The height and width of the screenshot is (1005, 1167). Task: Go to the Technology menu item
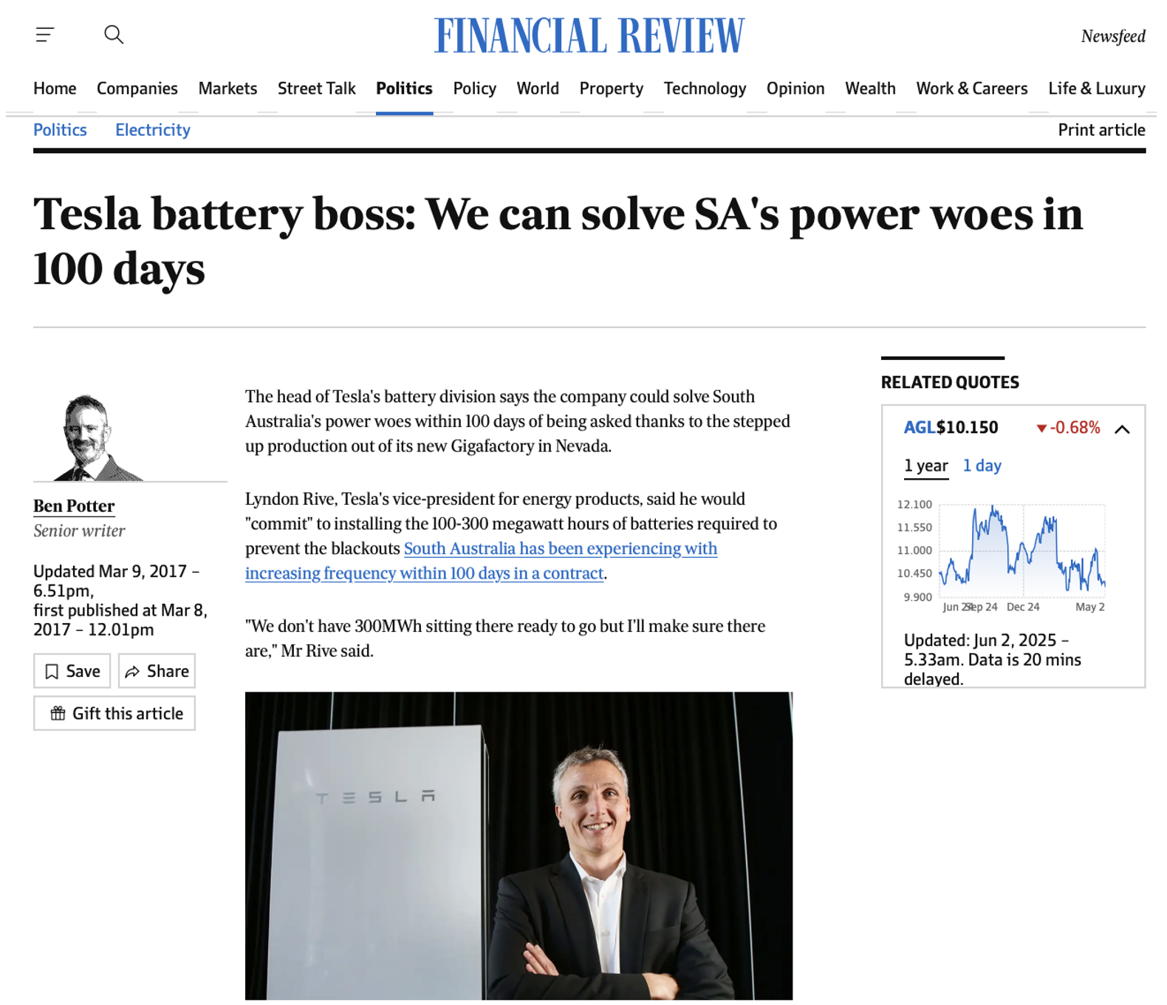705,89
